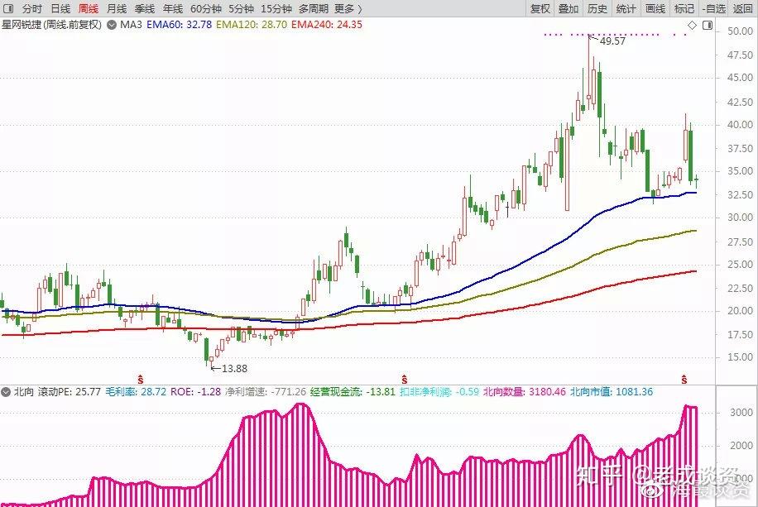Click the 50.00 price axis label
The width and height of the screenshot is (758, 507).
(740, 31)
